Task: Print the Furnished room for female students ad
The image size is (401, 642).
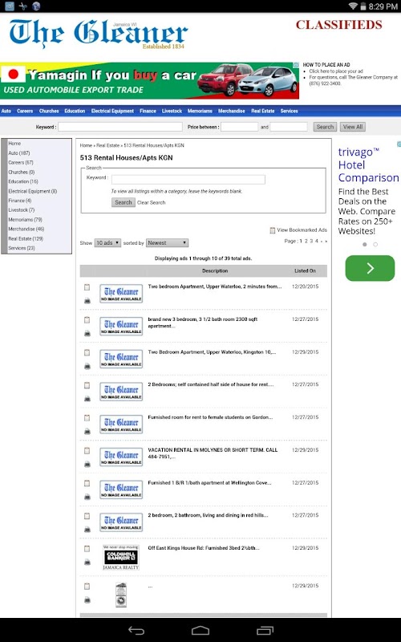Action: click(x=87, y=432)
